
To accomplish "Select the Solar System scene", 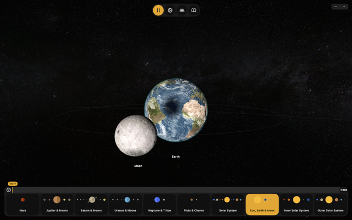I will pyautogui.click(x=228, y=205).
